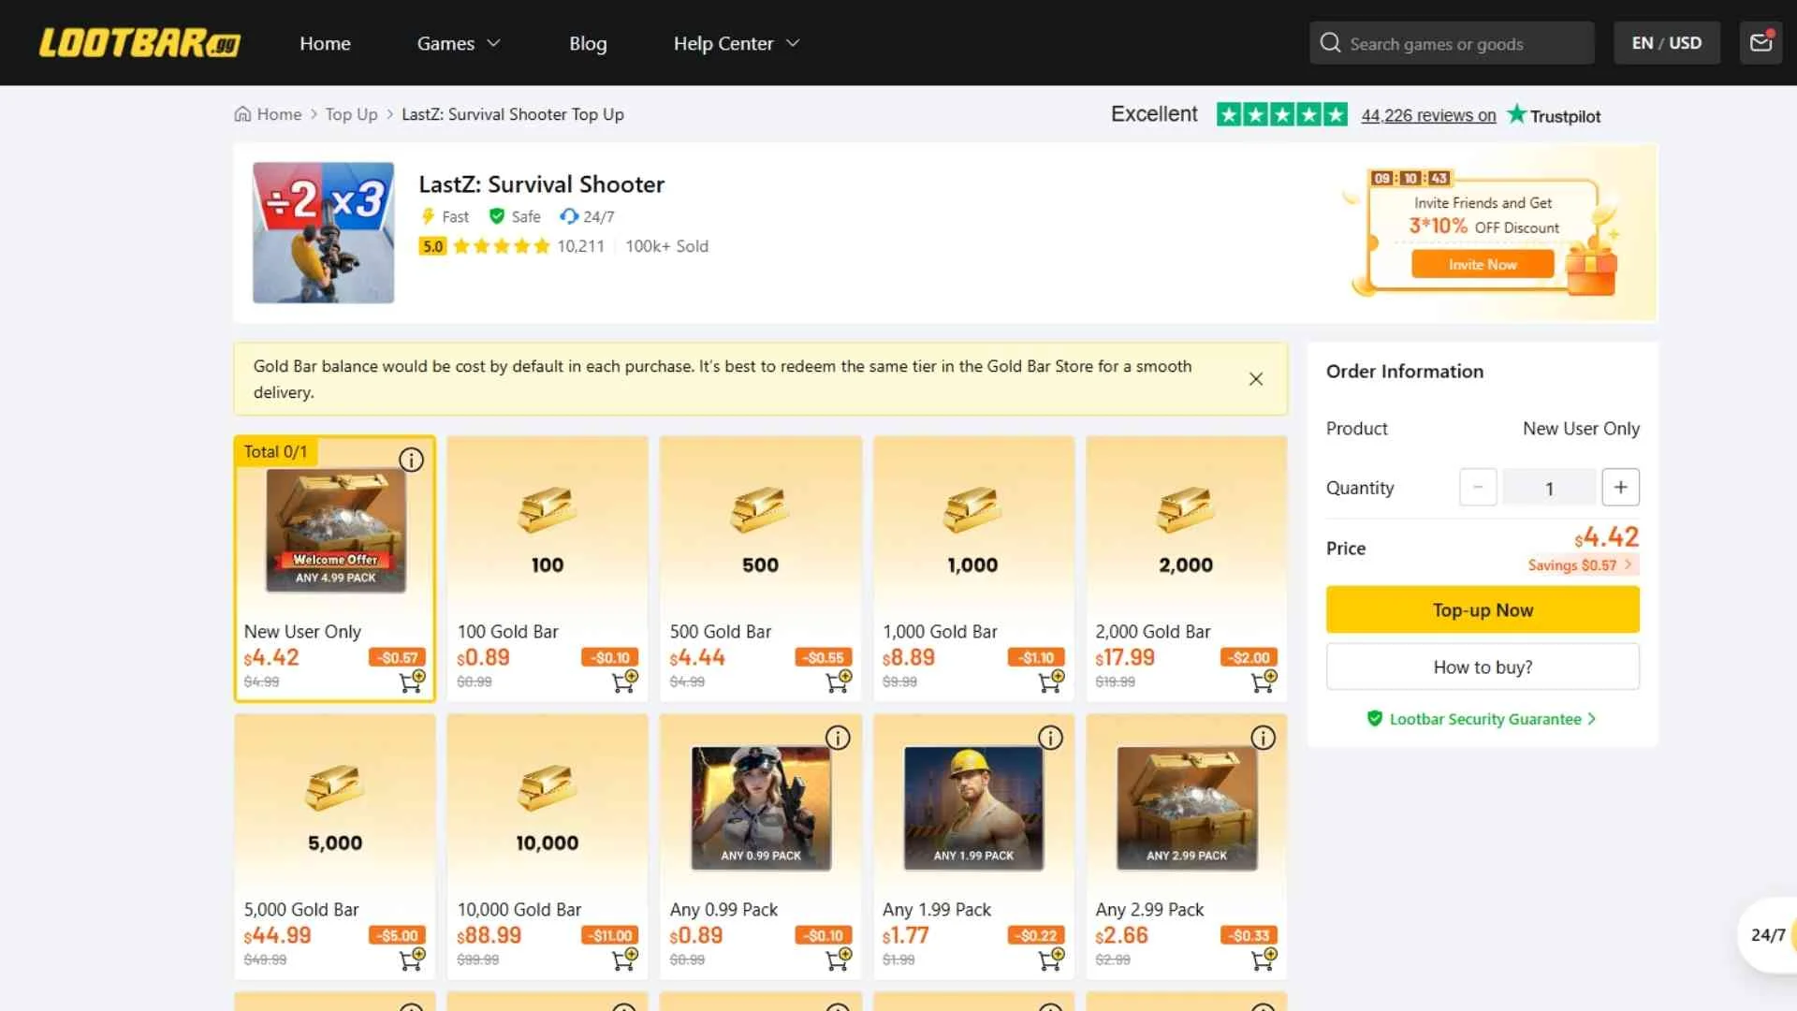Click the How to buy? button
The image size is (1797, 1011).
click(x=1483, y=667)
